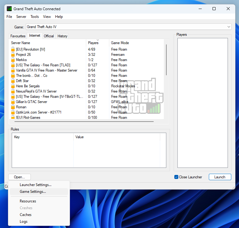Click lock icon beside NexusReyli's GTA IV Server
Screen dimensions: 239x228
coord(13,91)
